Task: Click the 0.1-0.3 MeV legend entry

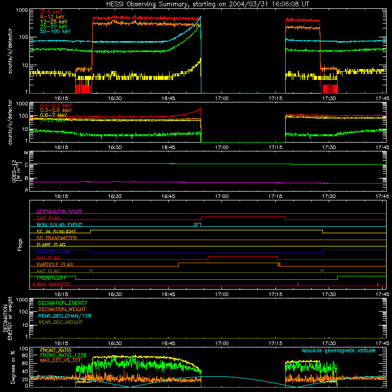Action: [x=56, y=105]
